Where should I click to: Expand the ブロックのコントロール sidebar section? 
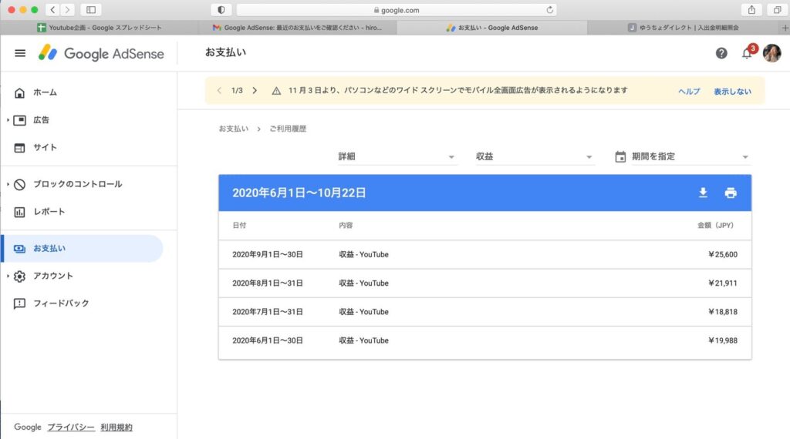[x=8, y=185]
